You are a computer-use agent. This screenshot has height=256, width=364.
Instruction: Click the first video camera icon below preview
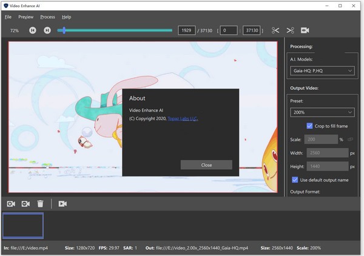[11, 204]
